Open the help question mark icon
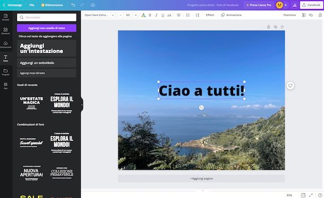This screenshot has width=324, height=198. [320, 195]
